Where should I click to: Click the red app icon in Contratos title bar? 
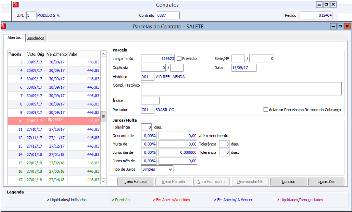tap(16, 5)
